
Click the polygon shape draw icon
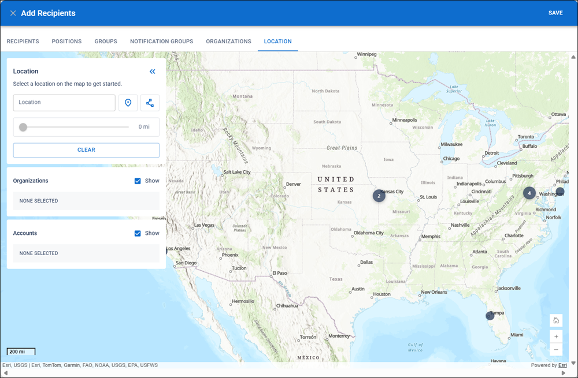[x=150, y=103]
